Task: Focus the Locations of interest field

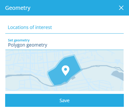Action: click(x=64, y=27)
